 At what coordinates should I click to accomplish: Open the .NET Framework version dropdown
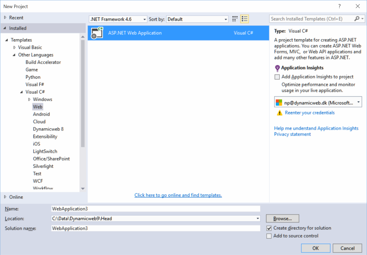[x=118, y=19]
